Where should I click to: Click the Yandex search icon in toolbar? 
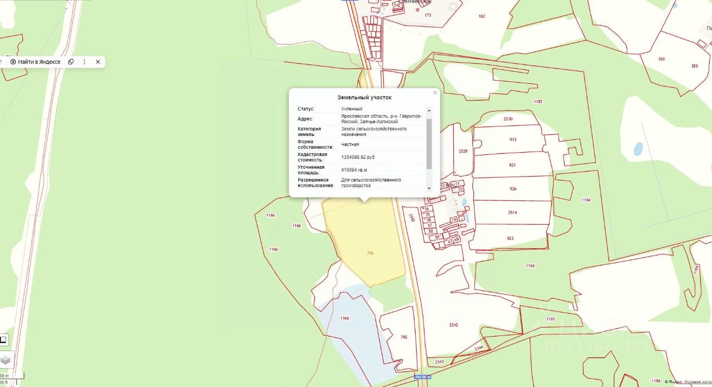pyautogui.click(x=13, y=62)
